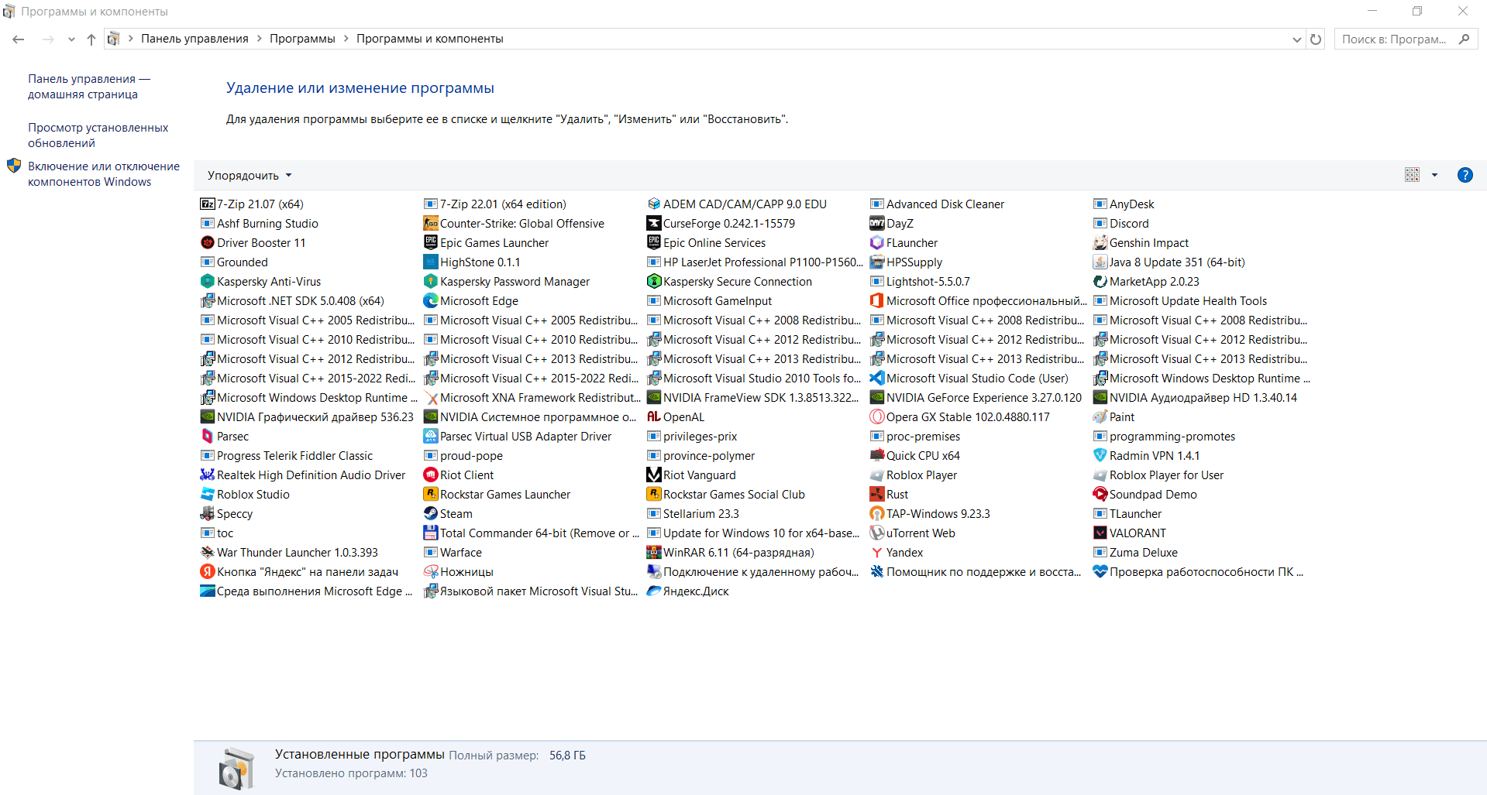The height and width of the screenshot is (795, 1487).
Task: Click the Microsoft Visual Studio Code icon
Action: pos(877,378)
